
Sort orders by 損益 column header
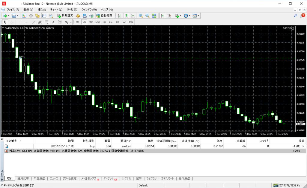[301, 141]
